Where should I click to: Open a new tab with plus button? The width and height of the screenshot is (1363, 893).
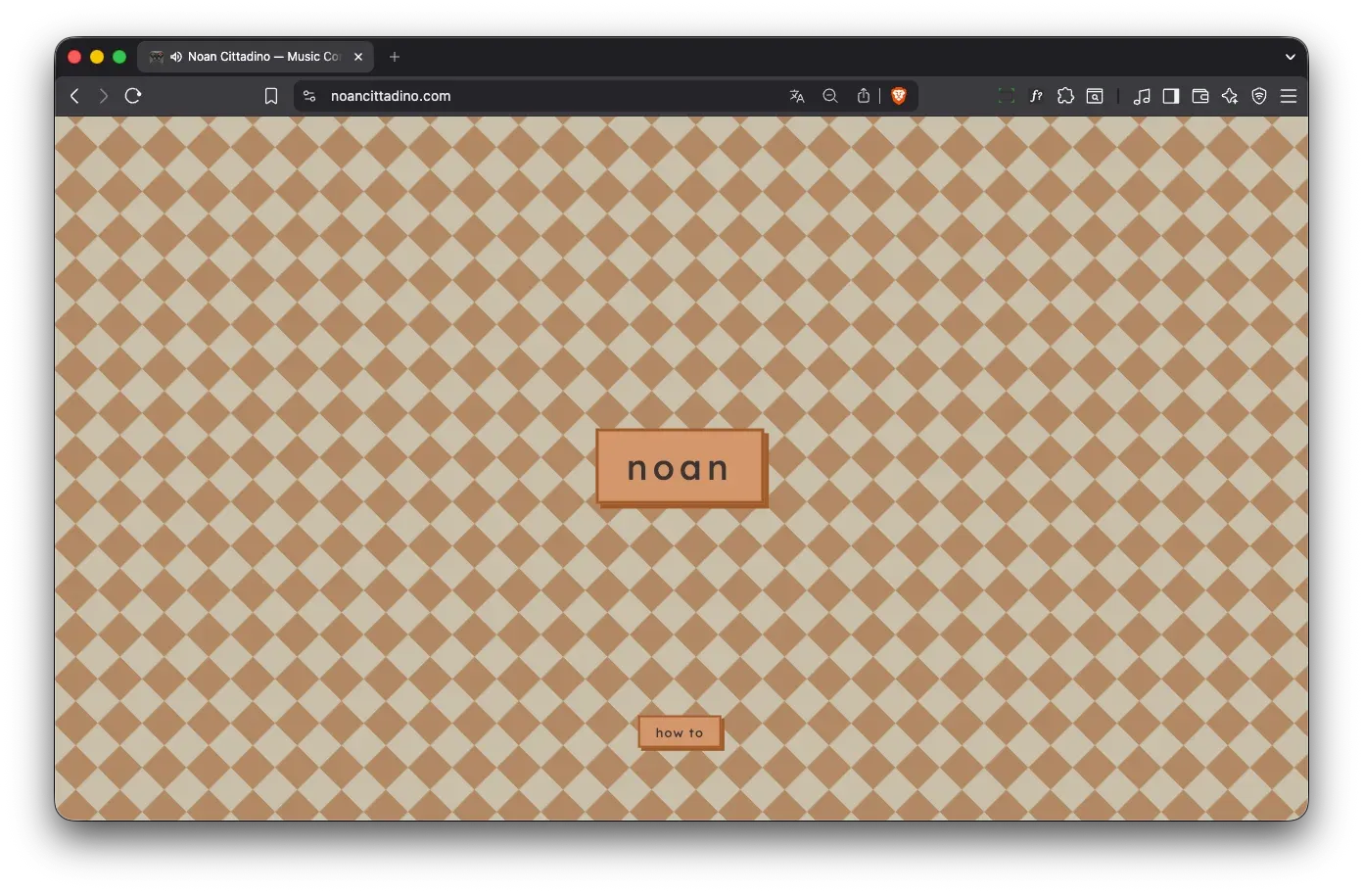[x=395, y=57]
